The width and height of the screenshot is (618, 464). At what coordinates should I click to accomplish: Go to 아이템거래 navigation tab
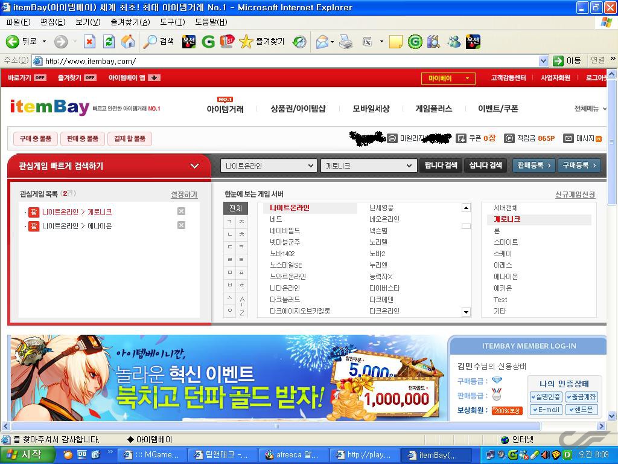pyautogui.click(x=225, y=109)
